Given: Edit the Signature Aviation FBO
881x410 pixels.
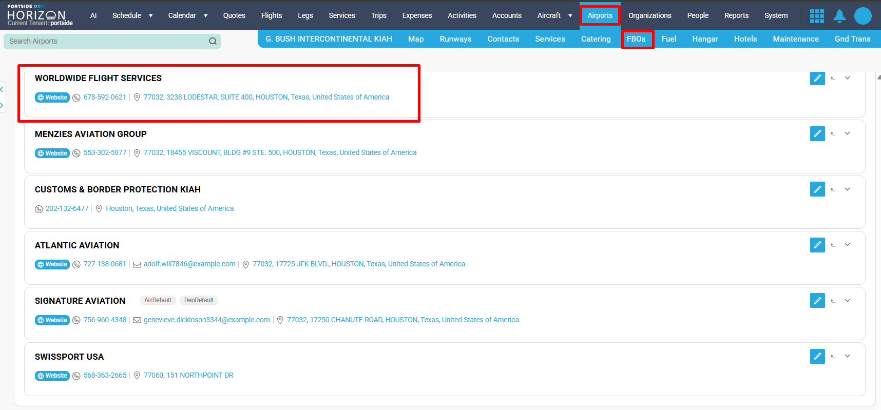Looking at the screenshot, I should click(x=817, y=301).
